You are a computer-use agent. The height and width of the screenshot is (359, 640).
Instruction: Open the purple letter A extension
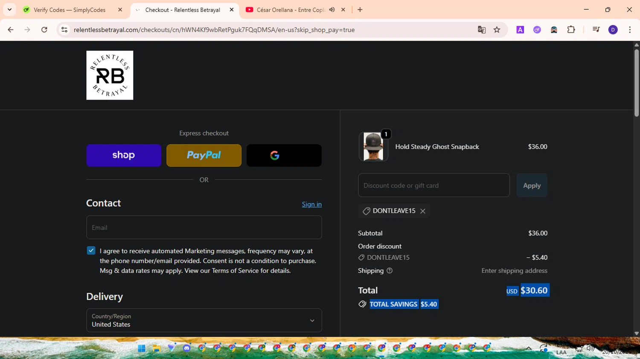[x=520, y=30]
